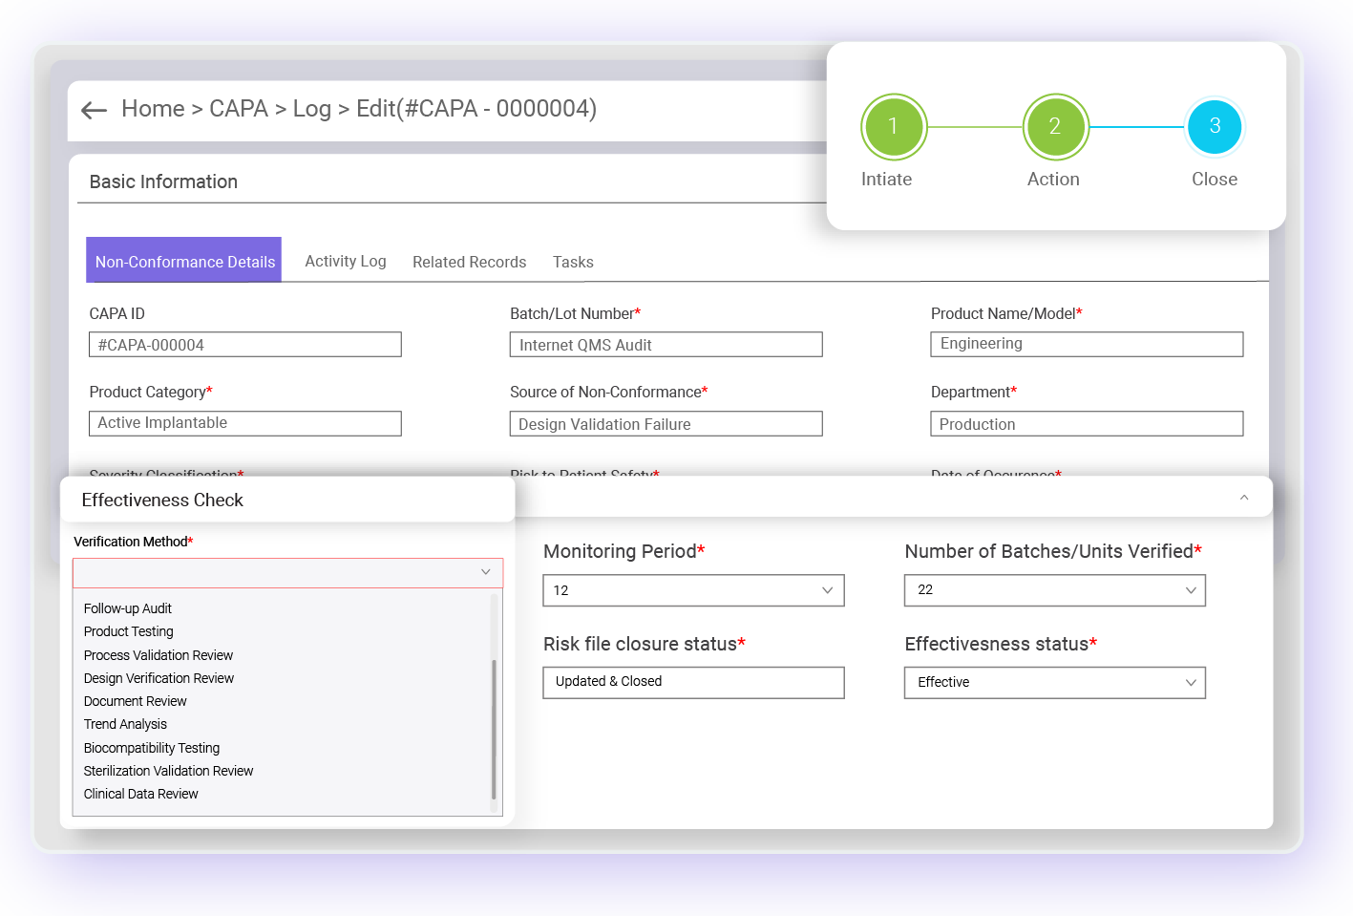Screen dimensions: 1353x916
Task: Click the Department field
Action: pos(1087,423)
